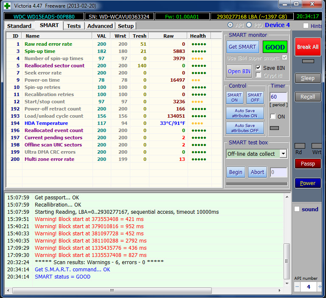Image resolution: width=326 pixels, height=298 pixels.
Task: Click the Victoria green cross title bar icon
Action: [7, 6]
